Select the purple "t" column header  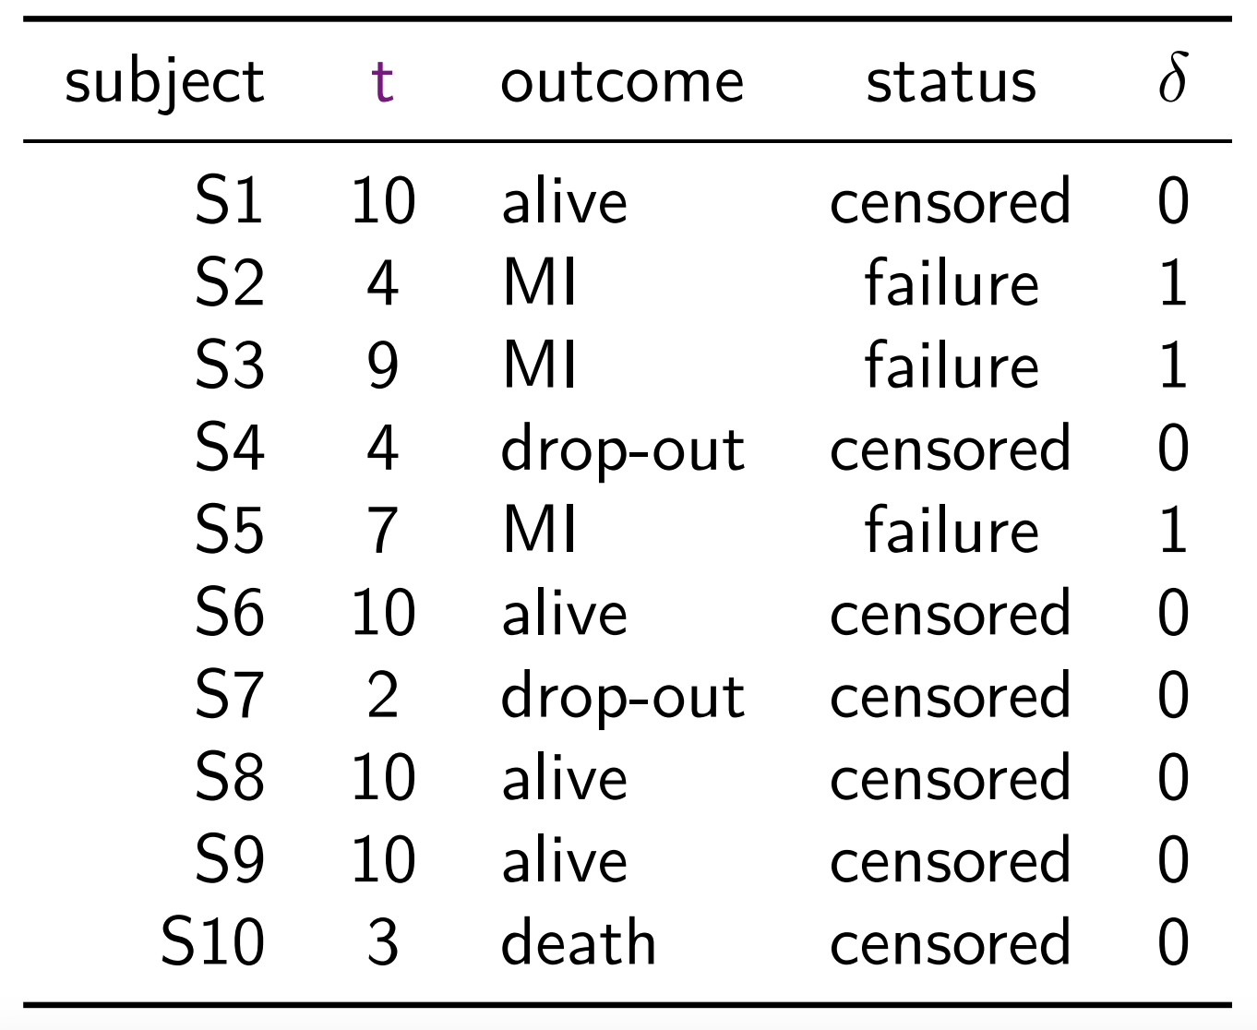tap(382, 81)
